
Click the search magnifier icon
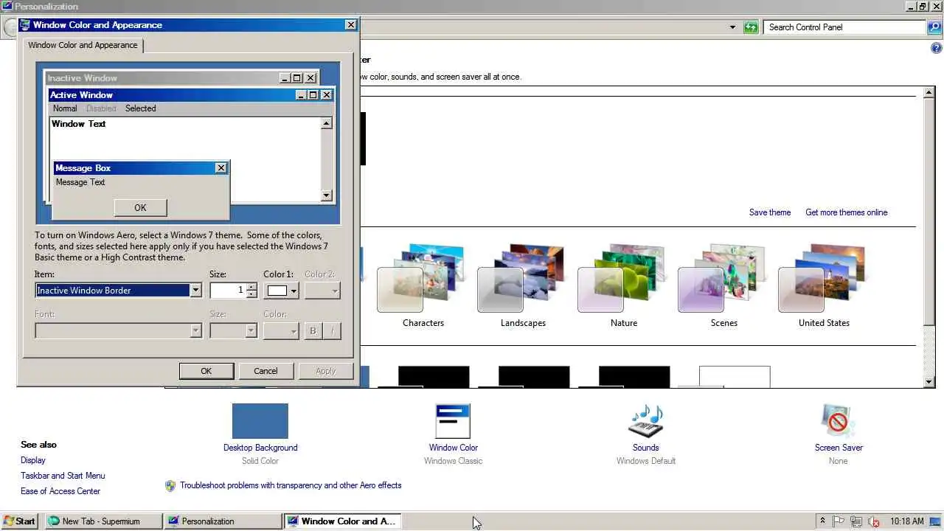934,27
